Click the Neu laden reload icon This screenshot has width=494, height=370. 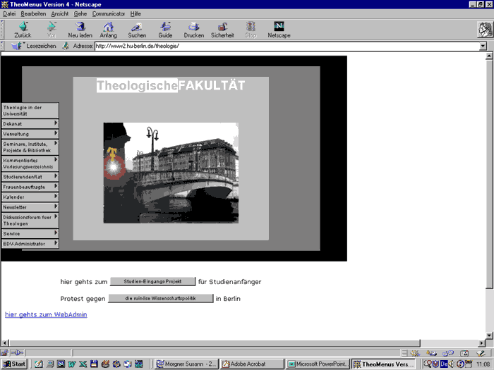pyautogui.click(x=80, y=27)
